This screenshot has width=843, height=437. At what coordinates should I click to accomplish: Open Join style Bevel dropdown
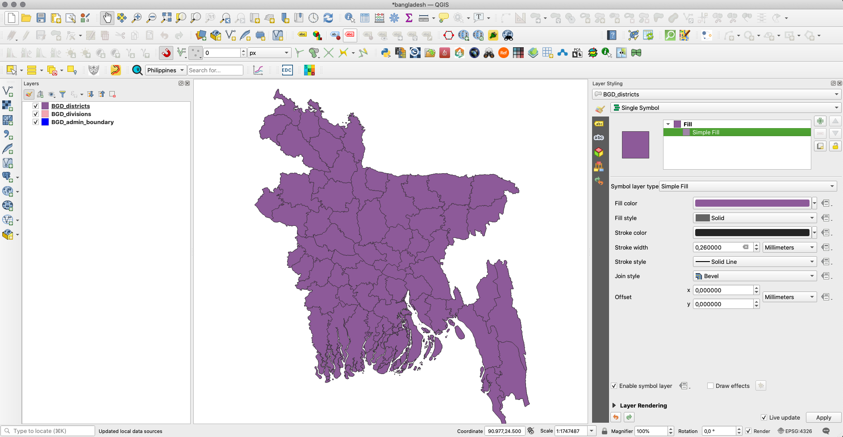click(x=755, y=276)
